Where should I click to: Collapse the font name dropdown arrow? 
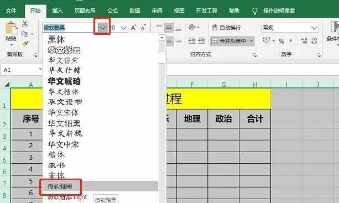click(x=103, y=28)
